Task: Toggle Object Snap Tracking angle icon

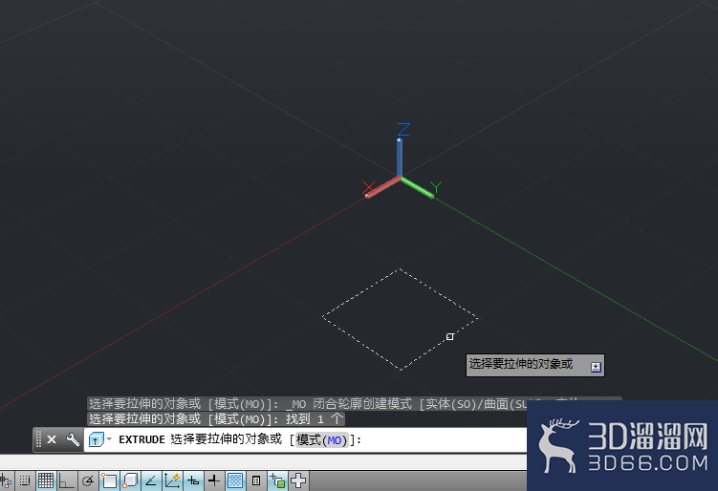Action: [151, 480]
